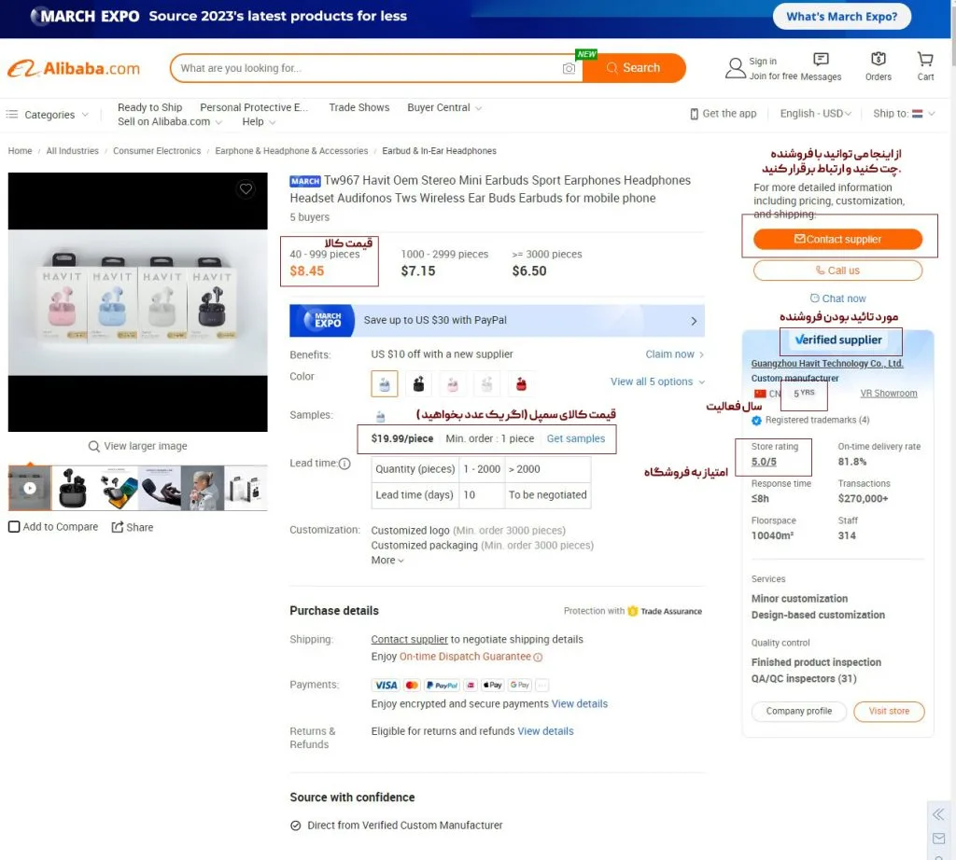Click the Google Pay payment icon
Viewport: 956px width, 860px height.
click(520, 686)
